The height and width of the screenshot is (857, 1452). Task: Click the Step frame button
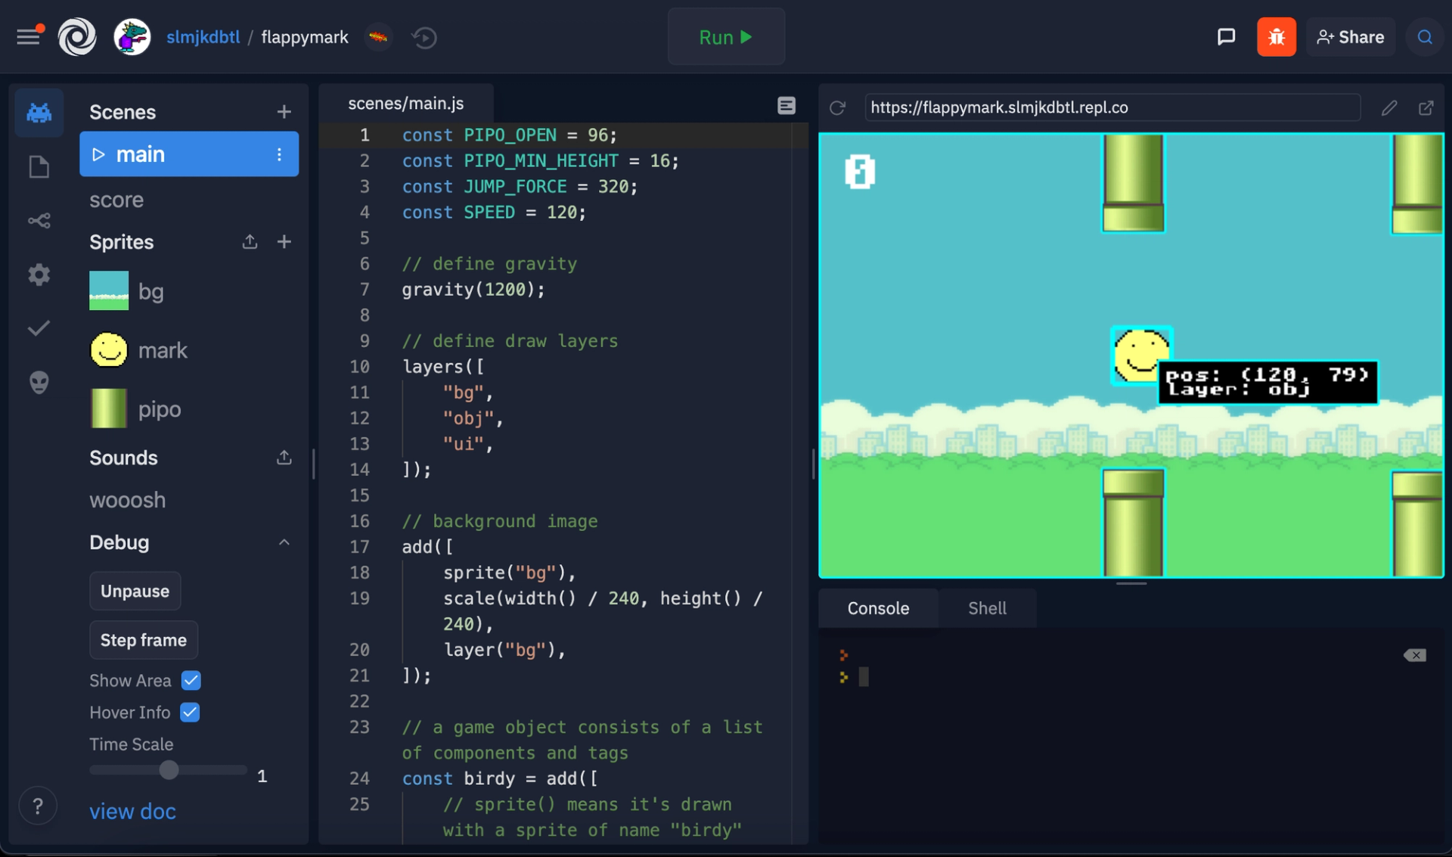[144, 640]
